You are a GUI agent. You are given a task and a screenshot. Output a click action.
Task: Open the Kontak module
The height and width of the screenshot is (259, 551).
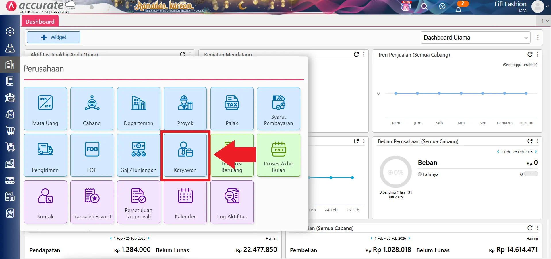pos(45,202)
